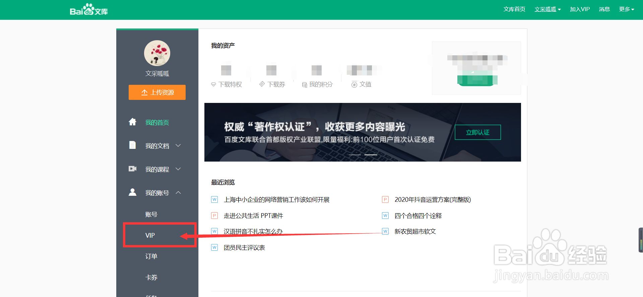The width and height of the screenshot is (643, 297).
Task: Open 走进公共生活 PPT课件 document
Action: coord(253,216)
